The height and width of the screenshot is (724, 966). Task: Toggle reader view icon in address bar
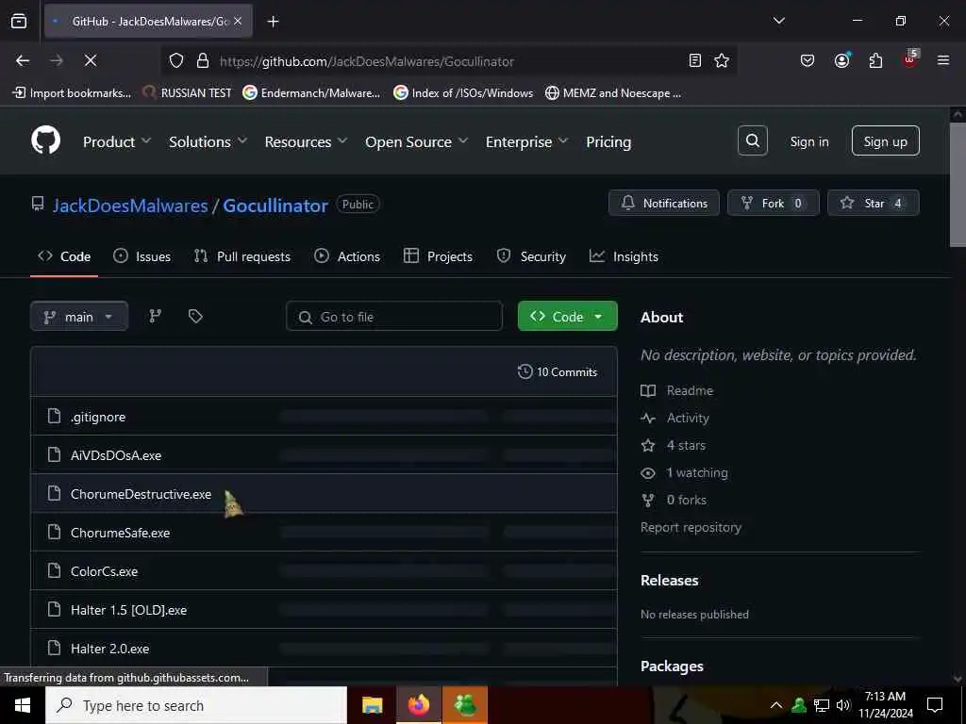[x=694, y=60]
